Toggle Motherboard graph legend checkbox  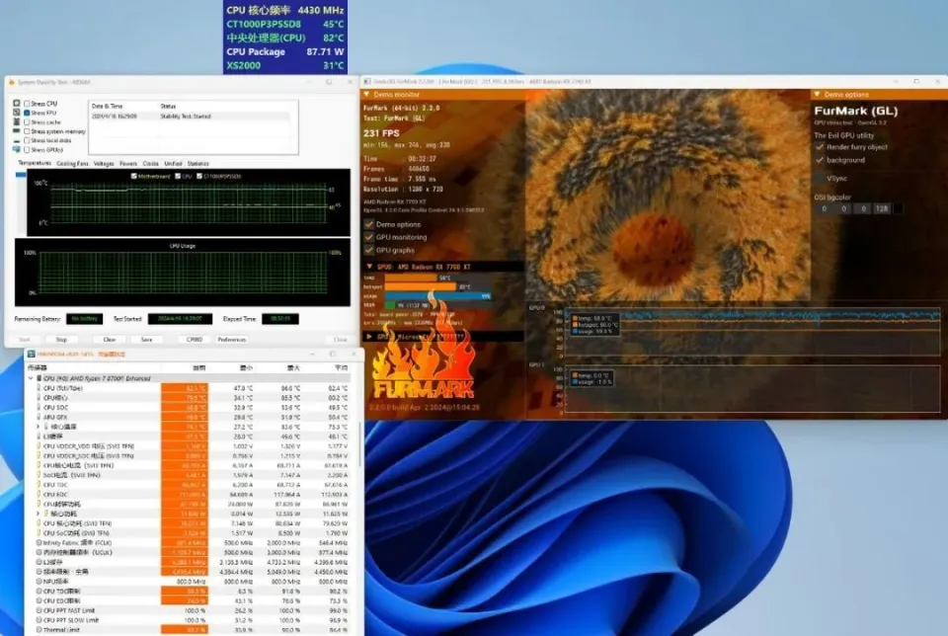(x=133, y=176)
